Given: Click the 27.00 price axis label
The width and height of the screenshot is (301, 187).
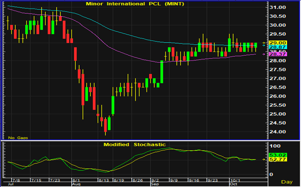Looking at the screenshot, I should 278,78.
